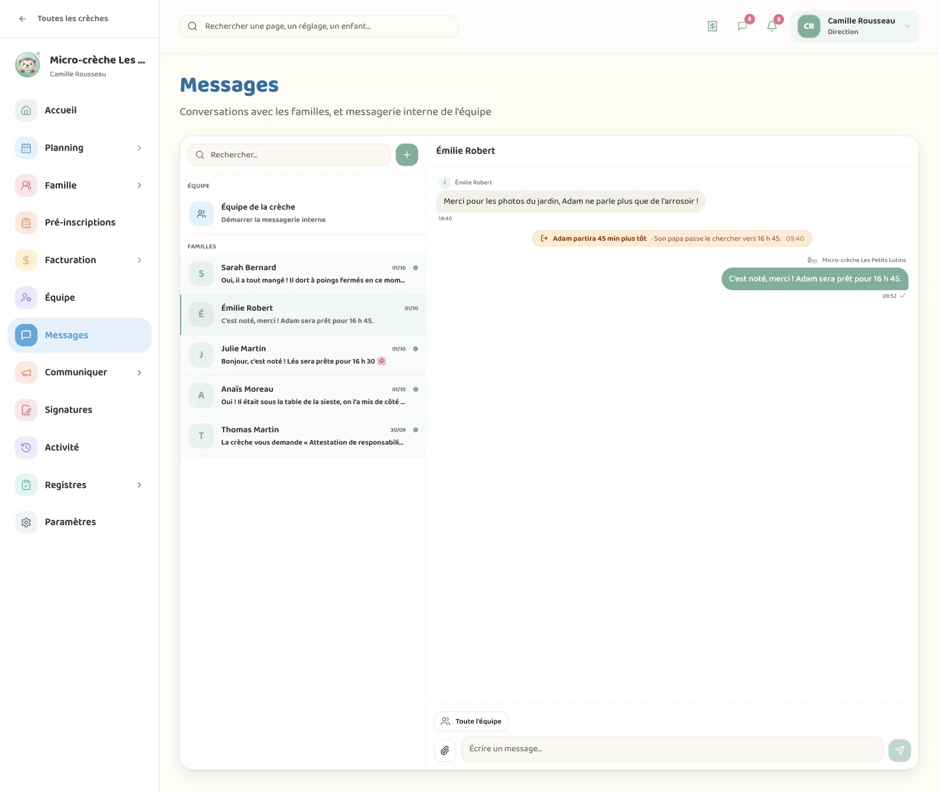Expand the Planning submenu chevron
The width and height of the screenshot is (939, 793).
click(139, 148)
